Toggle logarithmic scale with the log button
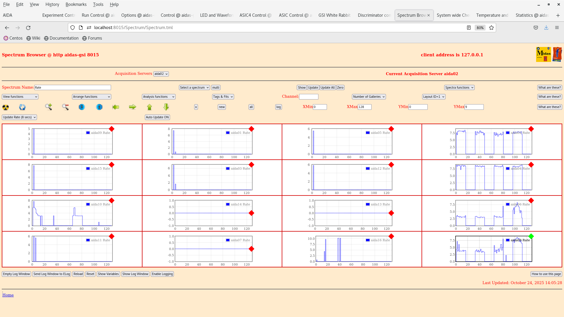The width and height of the screenshot is (564, 317). point(278,107)
